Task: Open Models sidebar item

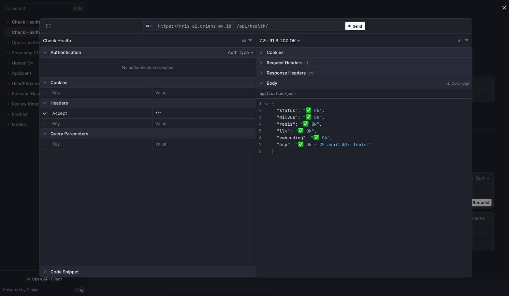Action: pos(19,124)
